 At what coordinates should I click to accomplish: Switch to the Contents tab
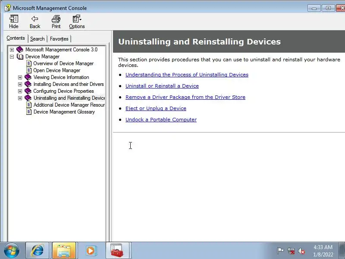coord(16,38)
